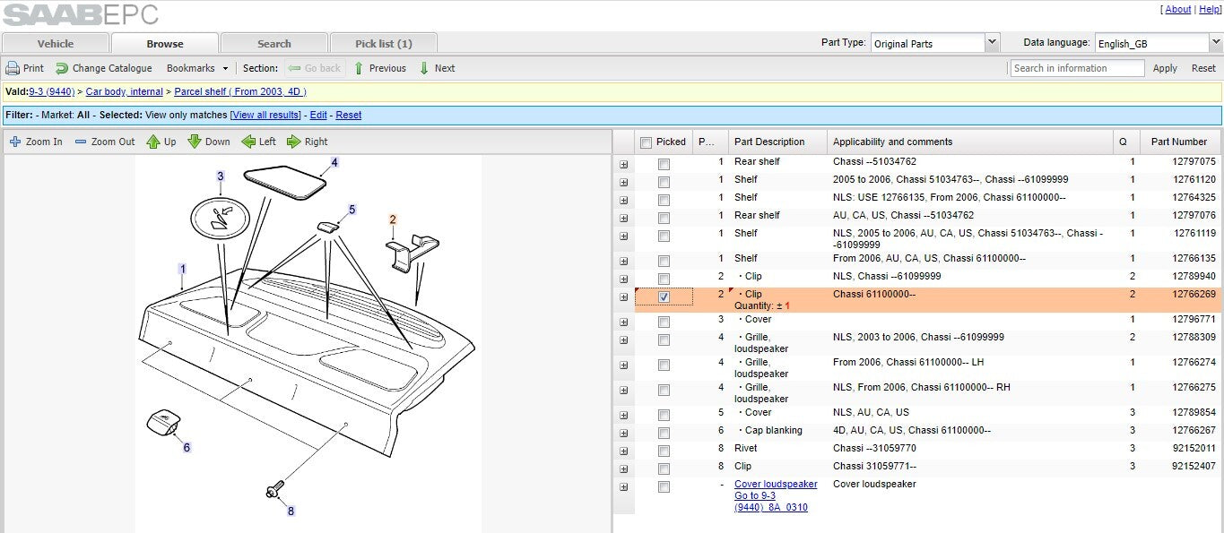The height and width of the screenshot is (533, 1224).
Task: Click the Previous up-arrow icon
Action: coord(359,68)
